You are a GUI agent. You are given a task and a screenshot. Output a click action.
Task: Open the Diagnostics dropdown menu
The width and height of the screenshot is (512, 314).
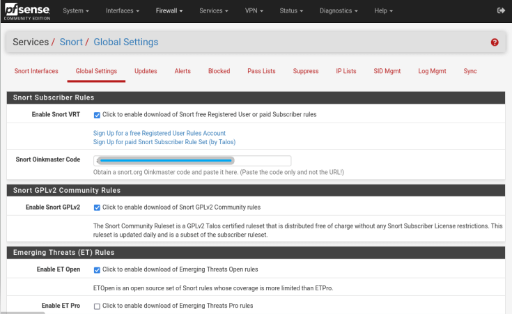(339, 10)
